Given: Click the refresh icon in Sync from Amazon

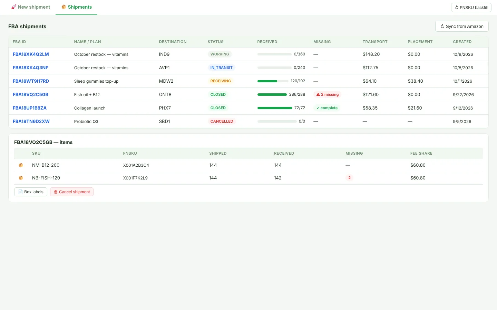Looking at the screenshot, I should (x=442, y=26).
